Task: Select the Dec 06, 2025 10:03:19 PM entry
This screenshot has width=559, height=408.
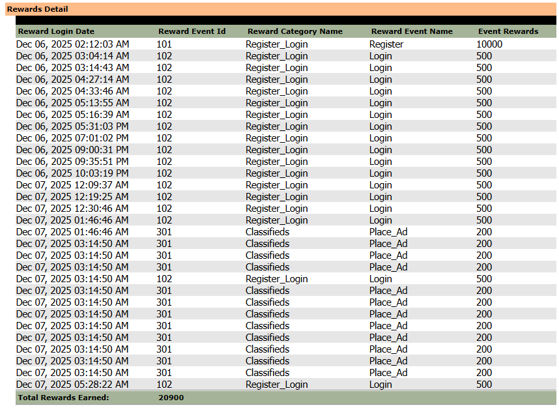Action: click(x=72, y=173)
